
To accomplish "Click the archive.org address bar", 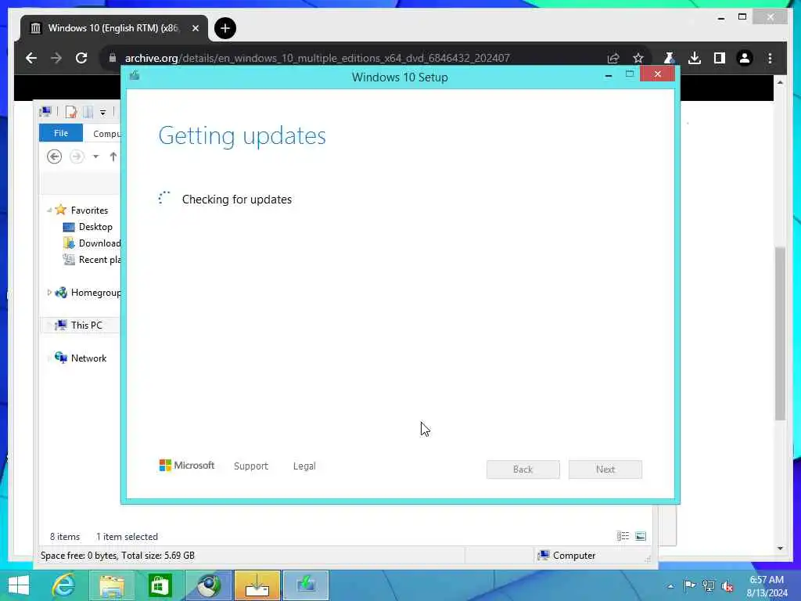I will tap(317, 58).
